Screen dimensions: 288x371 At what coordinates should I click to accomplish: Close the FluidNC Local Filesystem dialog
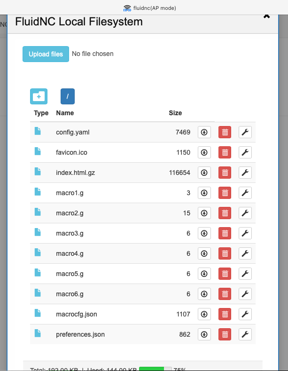[x=267, y=16]
